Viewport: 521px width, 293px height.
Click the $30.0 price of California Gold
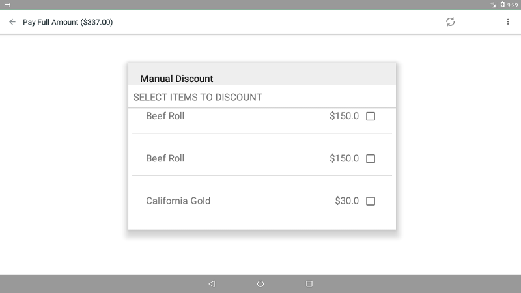coord(347,201)
